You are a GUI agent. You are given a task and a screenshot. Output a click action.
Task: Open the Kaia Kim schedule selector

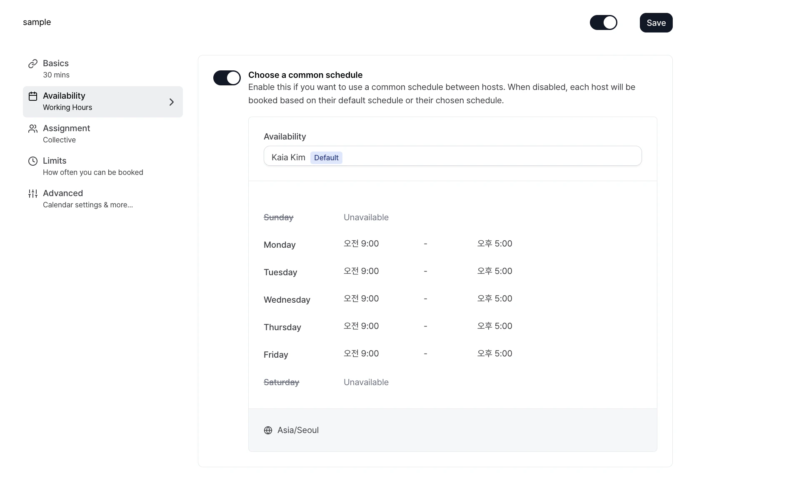click(452, 156)
